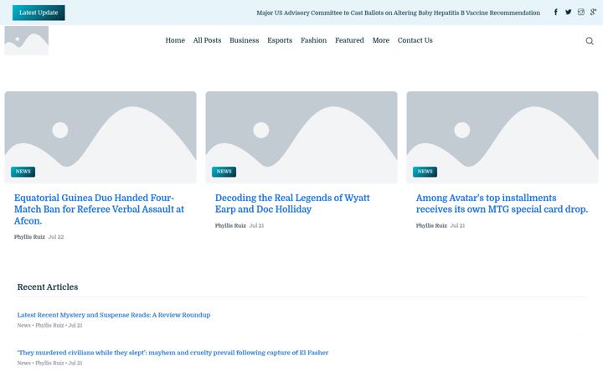Open the Fashion menu item
The width and height of the screenshot is (603, 377).
pos(313,40)
